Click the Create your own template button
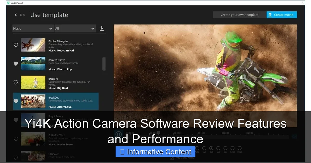 pos(239,15)
